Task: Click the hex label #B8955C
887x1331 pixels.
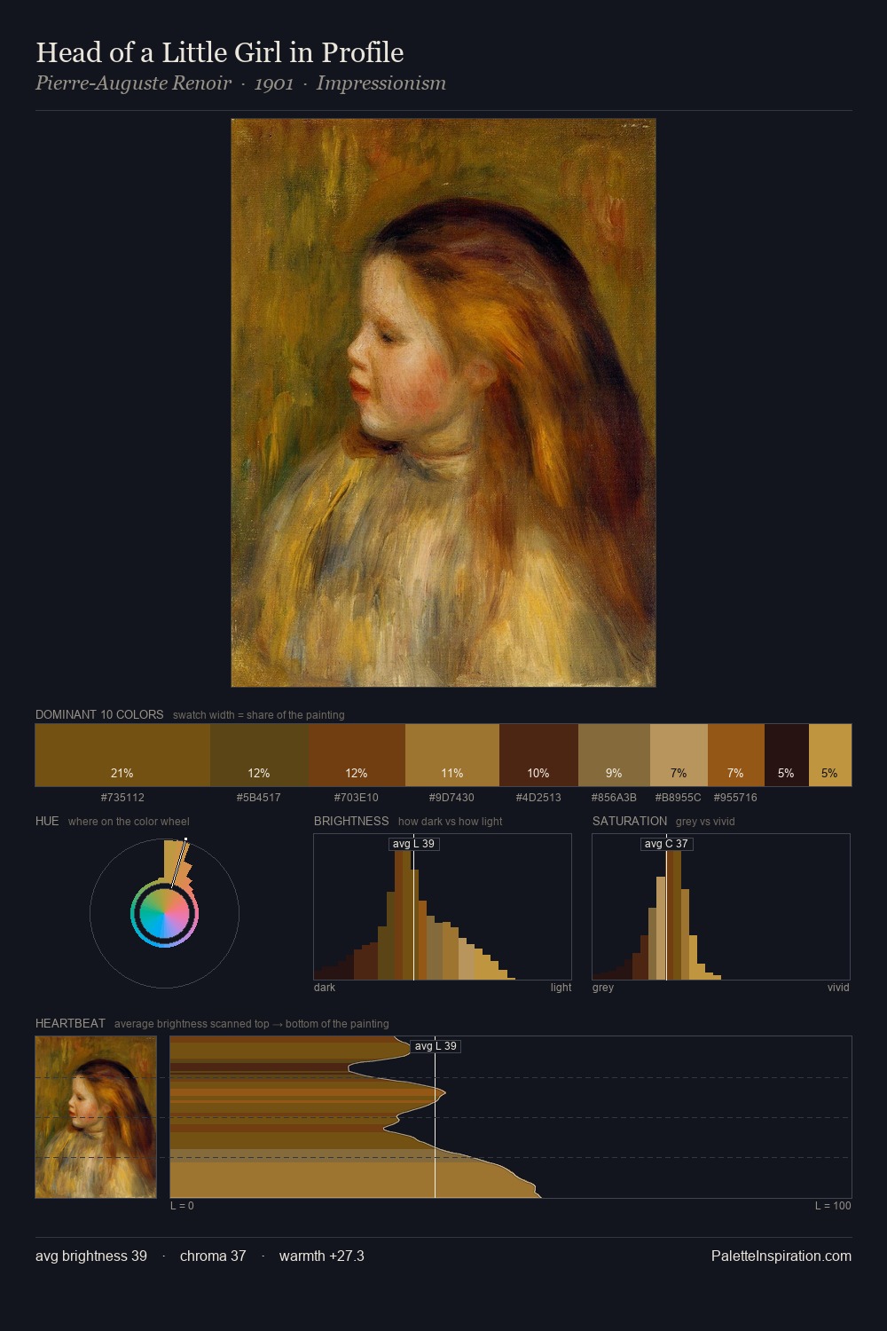Action: click(x=679, y=798)
